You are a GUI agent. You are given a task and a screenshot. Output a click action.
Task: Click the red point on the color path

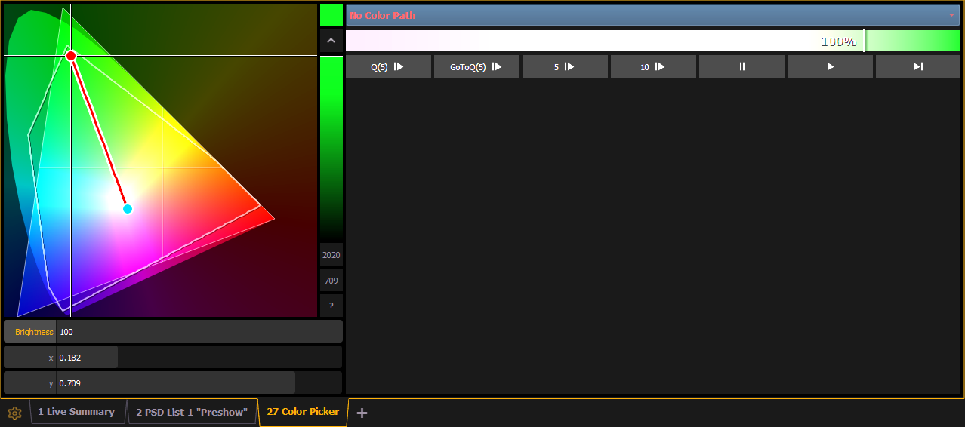pyautogui.click(x=71, y=56)
